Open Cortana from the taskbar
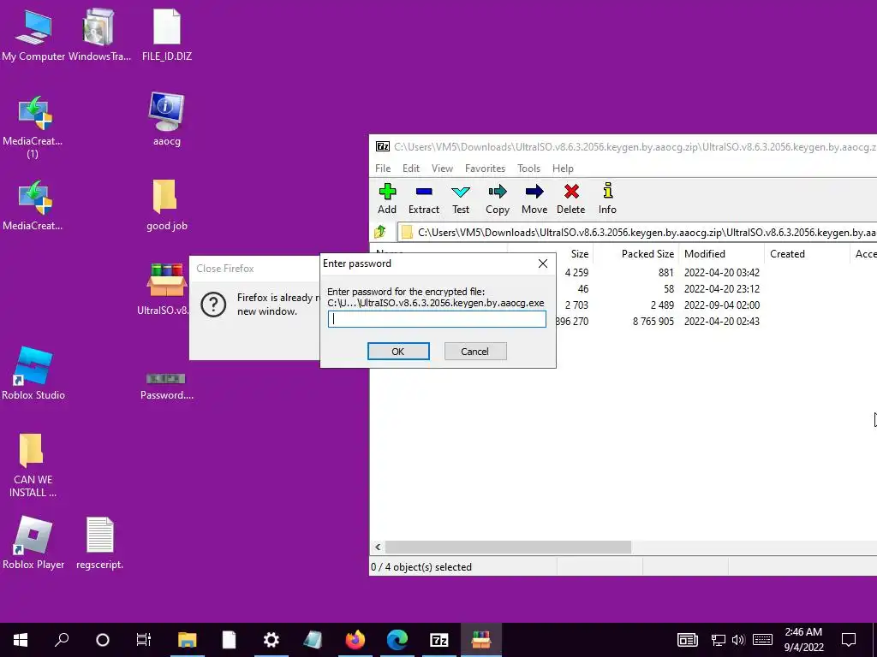This screenshot has height=657, width=877. pyautogui.click(x=103, y=640)
